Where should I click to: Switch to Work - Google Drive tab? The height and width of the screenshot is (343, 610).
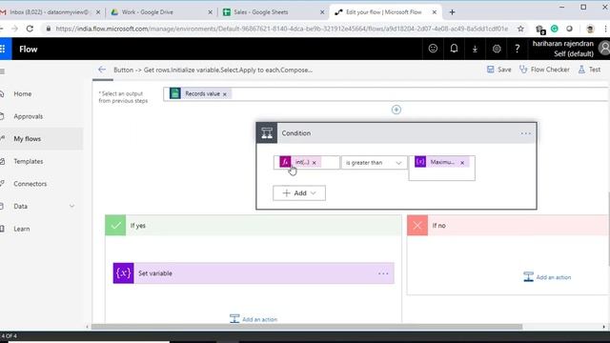tap(160, 12)
